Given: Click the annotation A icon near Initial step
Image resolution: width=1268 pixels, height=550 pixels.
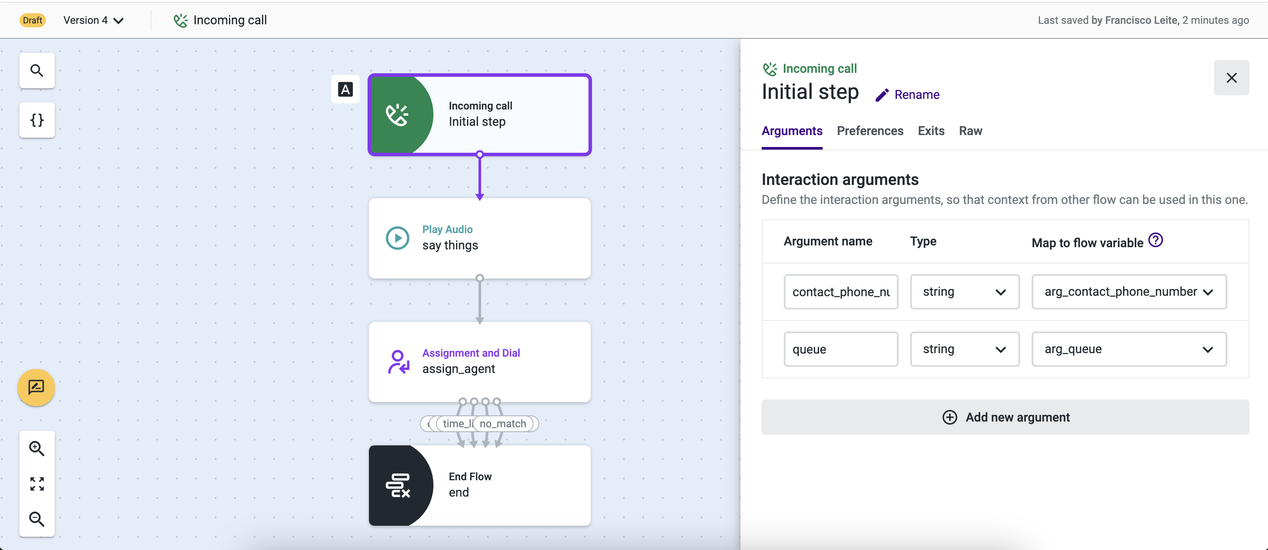Looking at the screenshot, I should point(345,90).
